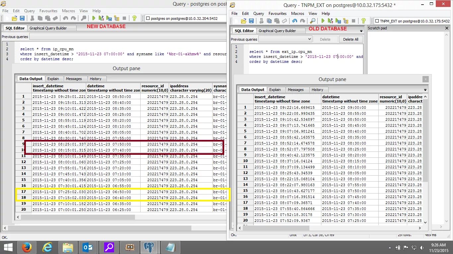Click Open file icon in NEW DATABASE window
The height and width of the screenshot is (254, 453).
pyautogui.click(x=14, y=19)
